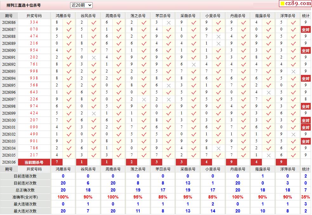
Task: Click the check mark for 荡之杀号 in row 2026100
Action: pyautogui.click(x=144, y=120)
